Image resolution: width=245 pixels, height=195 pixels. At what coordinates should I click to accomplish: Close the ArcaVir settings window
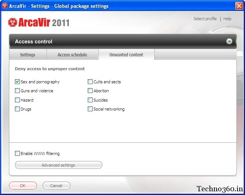pyautogui.click(x=239, y=6)
